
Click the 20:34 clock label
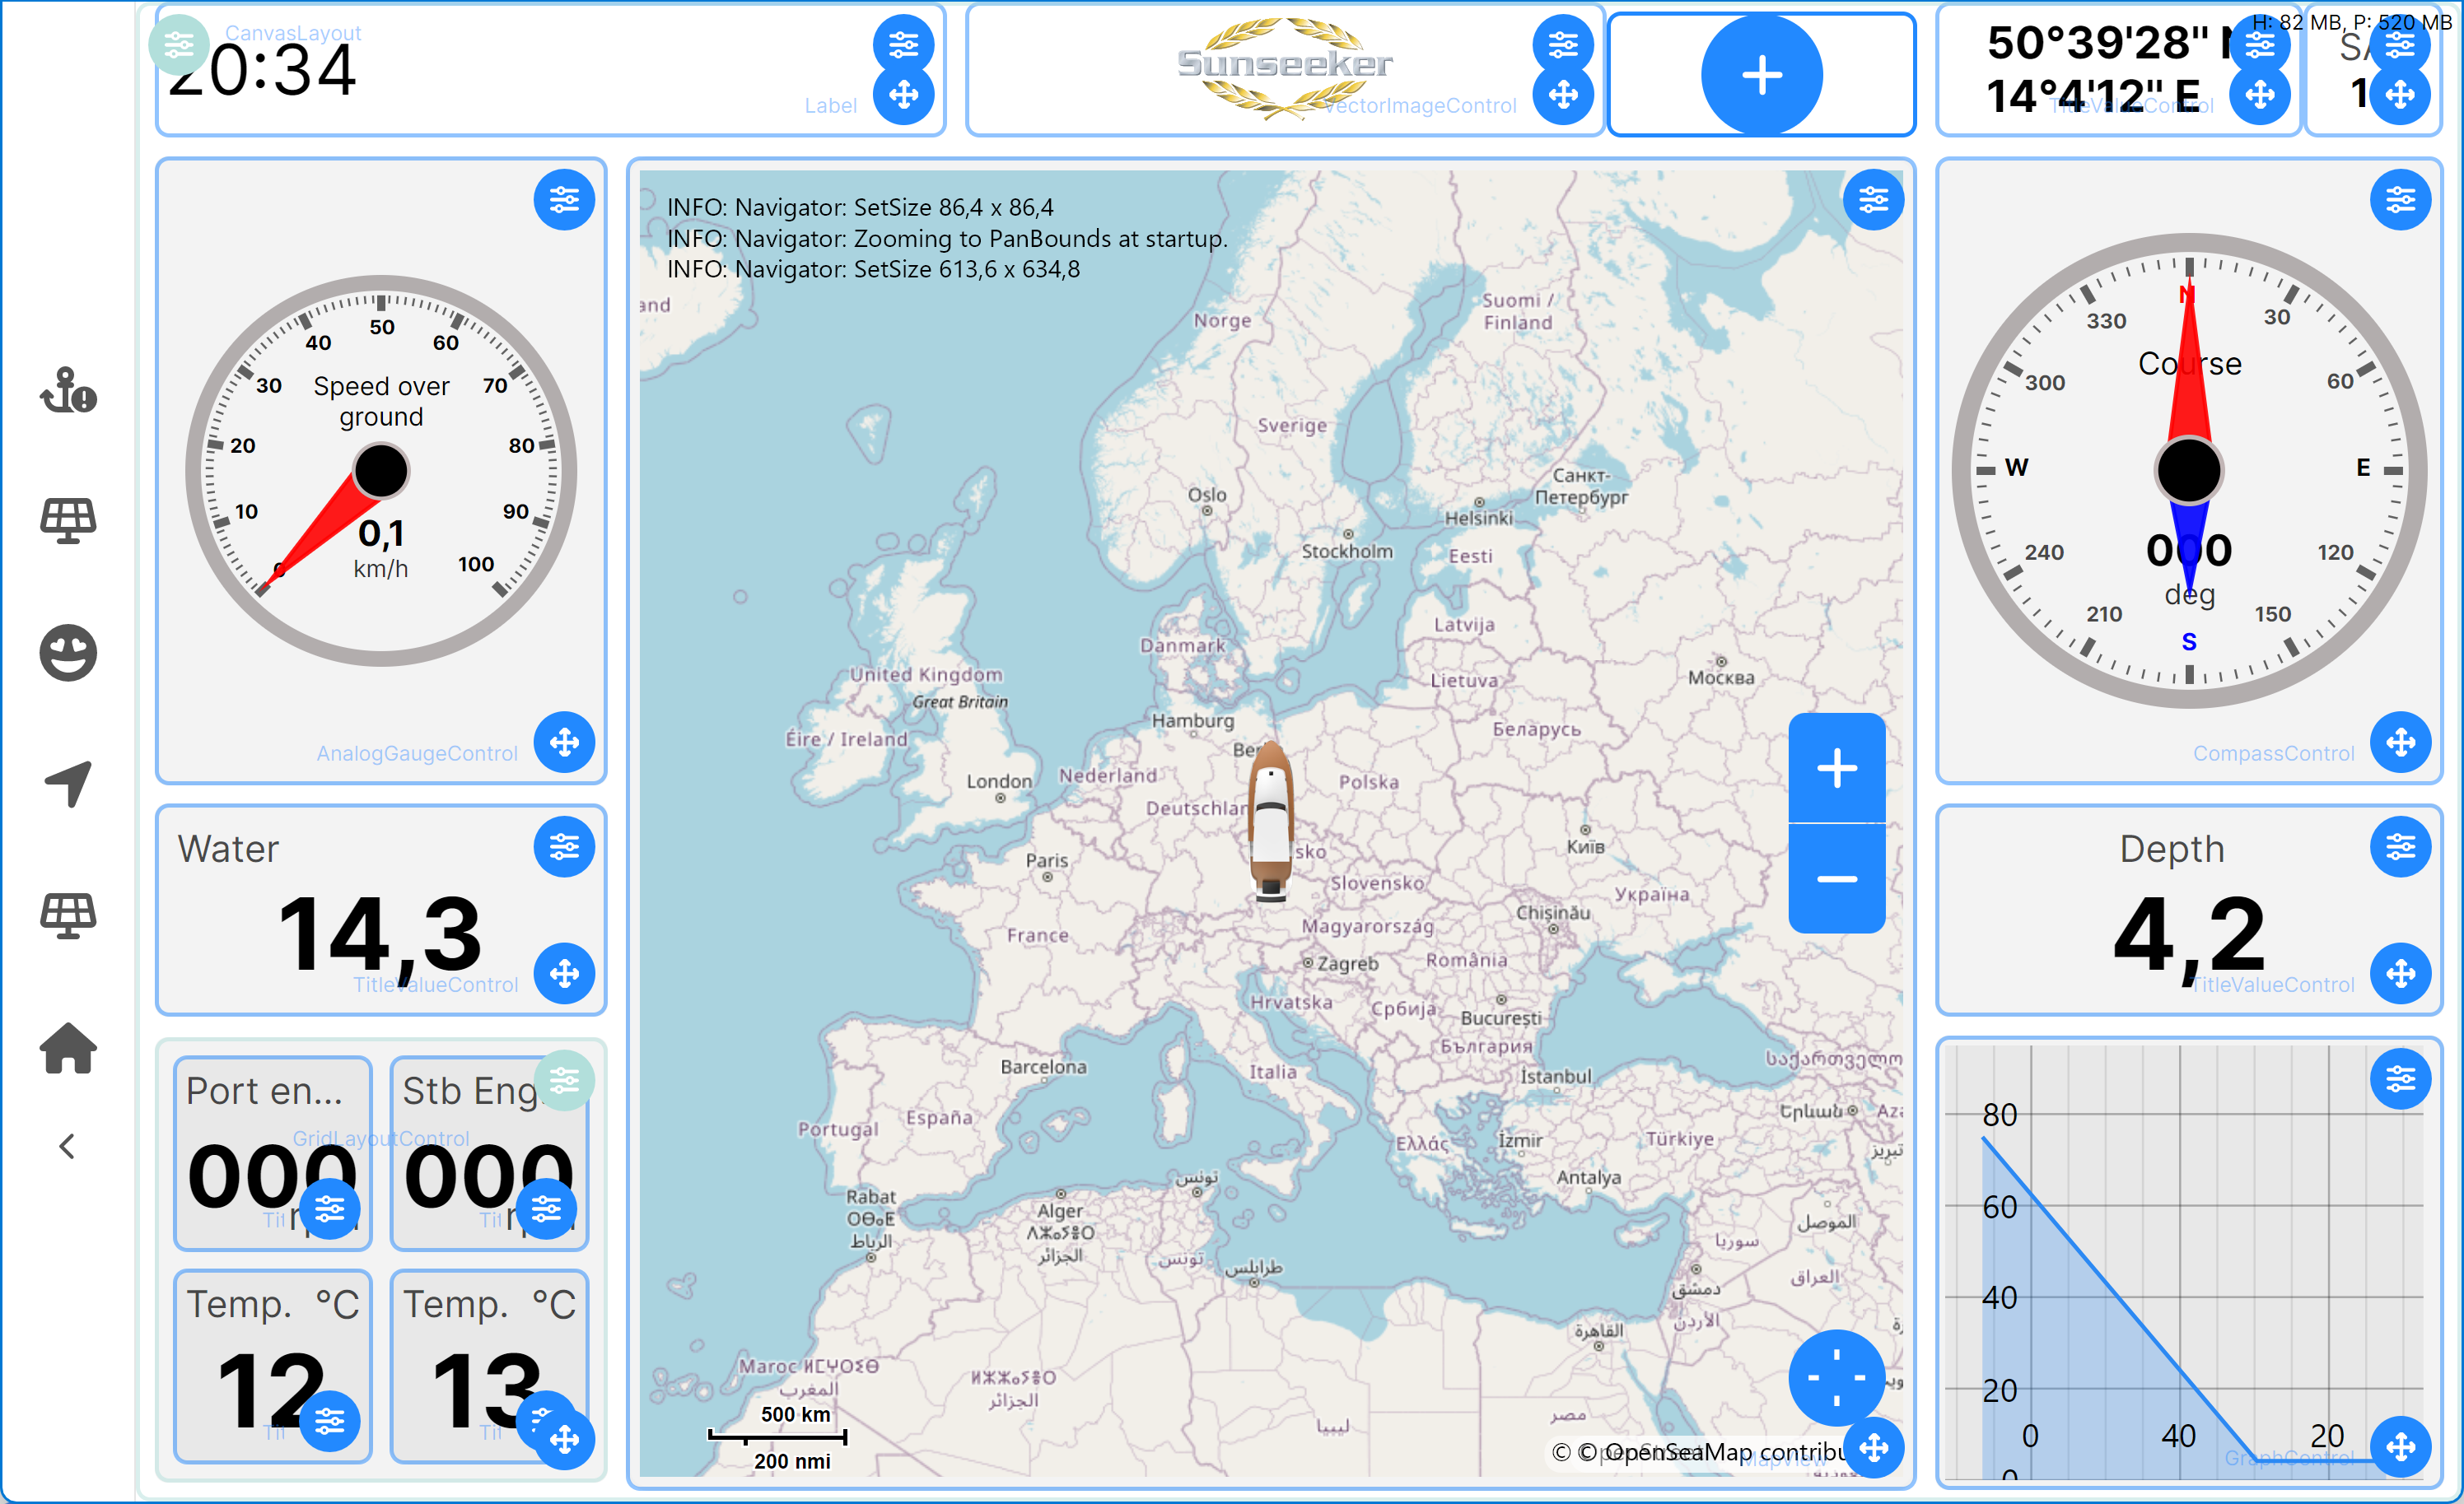262,71
